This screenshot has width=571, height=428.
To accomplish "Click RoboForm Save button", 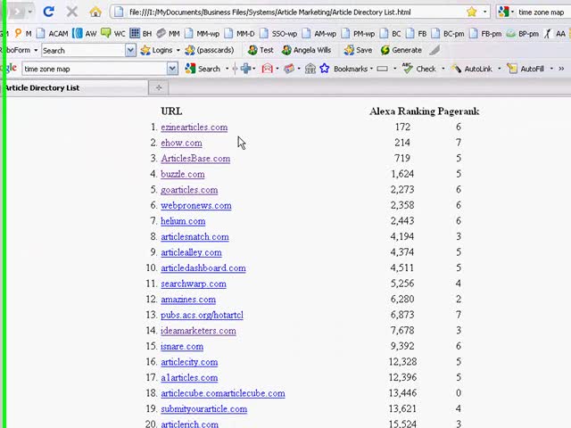I will [358, 50].
